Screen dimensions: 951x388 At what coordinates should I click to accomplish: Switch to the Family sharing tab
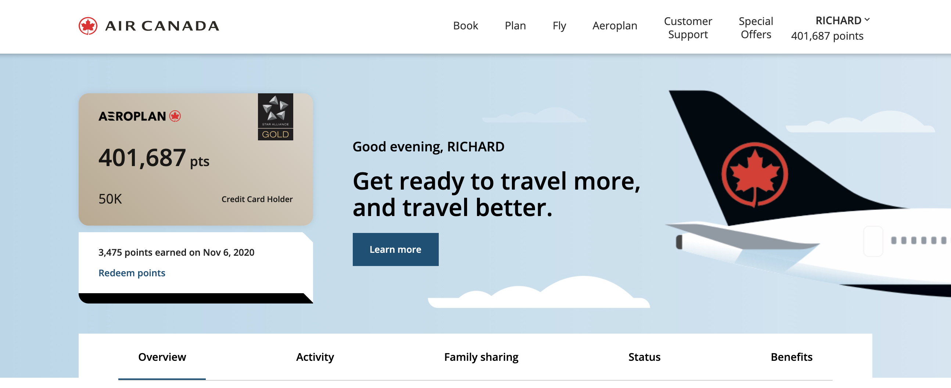(x=481, y=357)
